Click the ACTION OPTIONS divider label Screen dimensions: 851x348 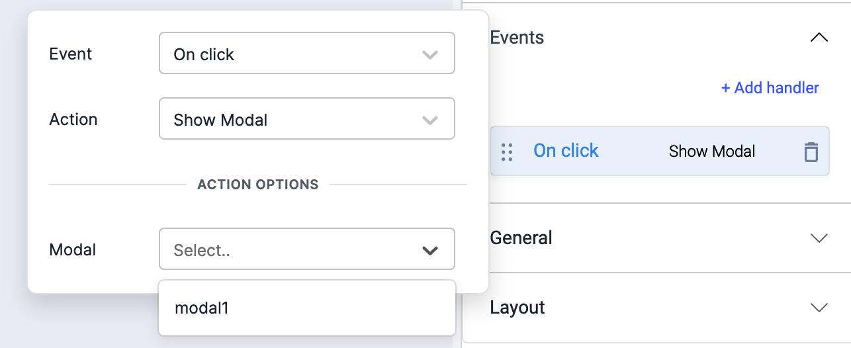pyautogui.click(x=257, y=185)
